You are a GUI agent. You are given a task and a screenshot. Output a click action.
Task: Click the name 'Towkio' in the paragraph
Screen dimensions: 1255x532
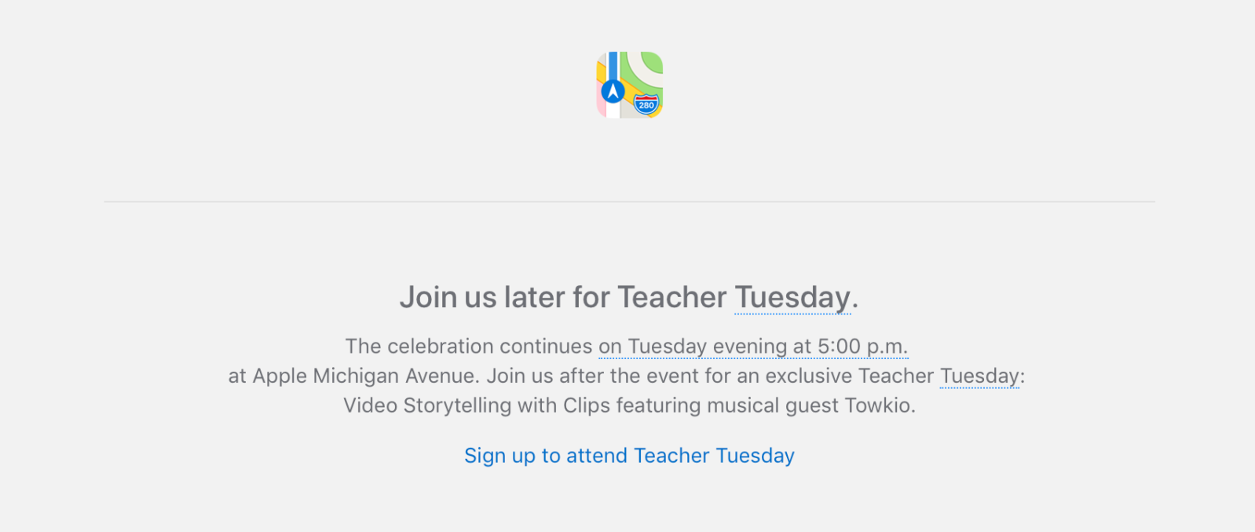(878, 405)
